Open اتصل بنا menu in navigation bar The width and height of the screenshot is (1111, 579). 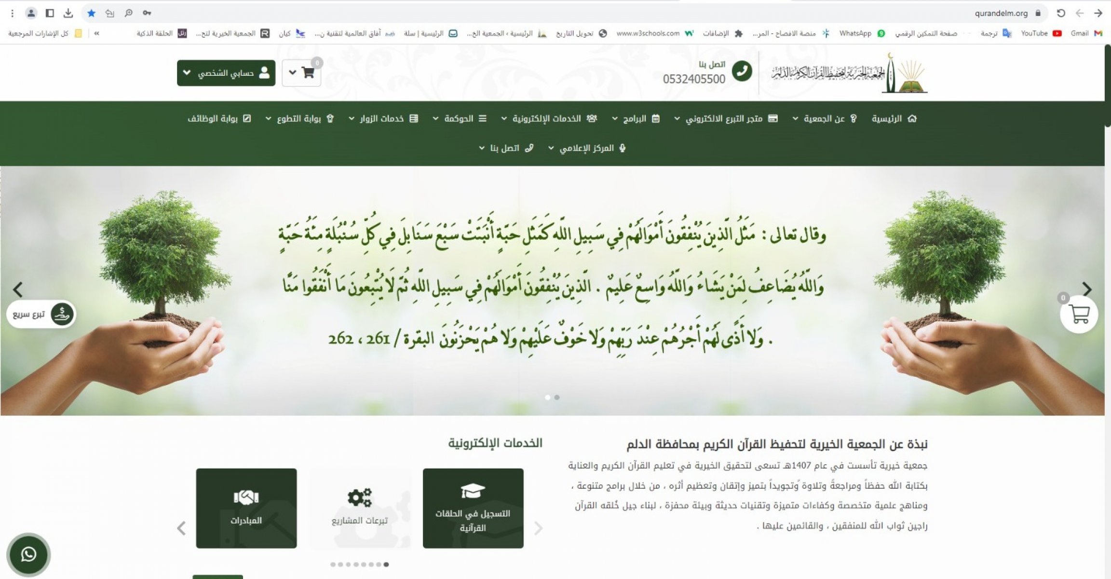click(x=506, y=148)
